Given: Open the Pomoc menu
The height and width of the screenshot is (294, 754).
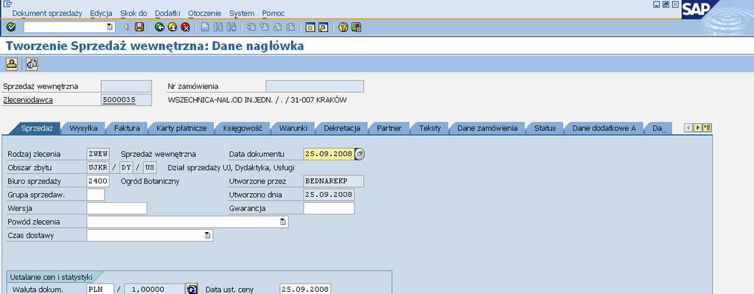Looking at the screenshot, I should click(x=273, y=13).
